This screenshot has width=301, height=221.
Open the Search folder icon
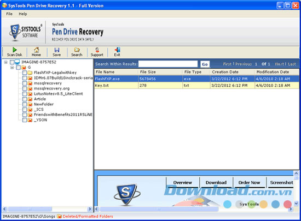(77, 50)
